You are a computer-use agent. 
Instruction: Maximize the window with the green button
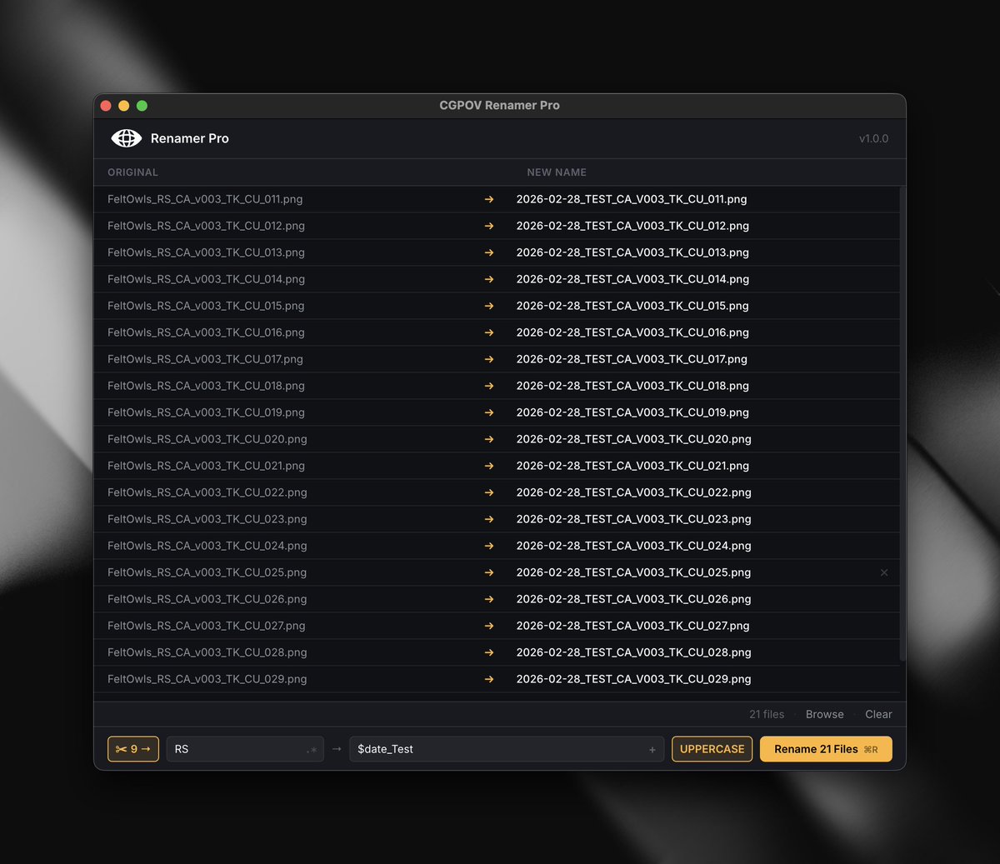click(142, 106)
